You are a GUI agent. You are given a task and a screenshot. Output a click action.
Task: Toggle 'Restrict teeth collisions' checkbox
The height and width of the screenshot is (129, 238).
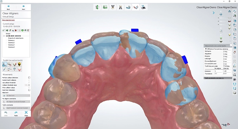[29, 80]
